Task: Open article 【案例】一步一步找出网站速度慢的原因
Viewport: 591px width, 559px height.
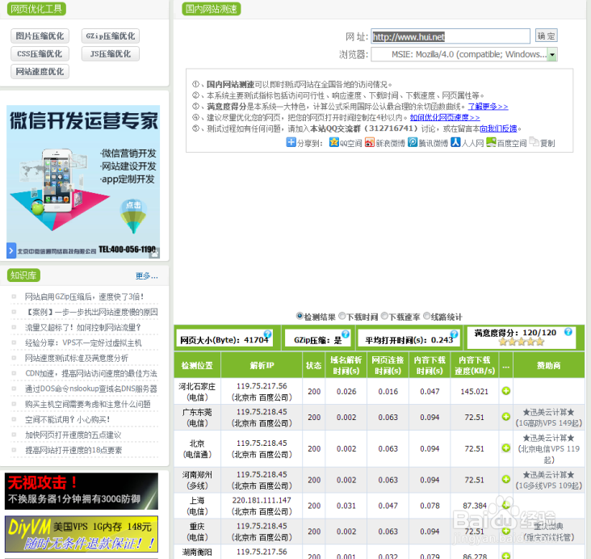Action: pyautogui.click(x=91, y=313)
